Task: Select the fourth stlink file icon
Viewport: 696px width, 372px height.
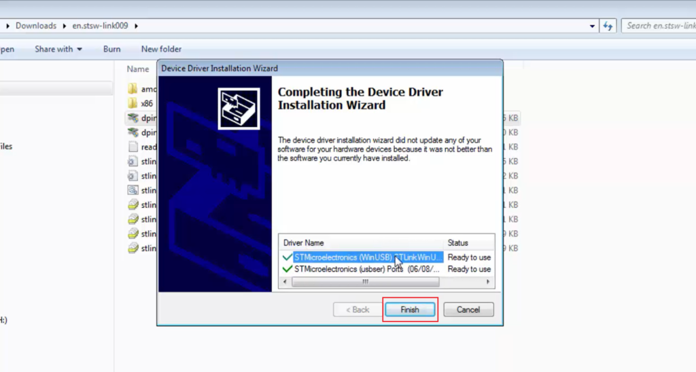Action: pos(133,205)
